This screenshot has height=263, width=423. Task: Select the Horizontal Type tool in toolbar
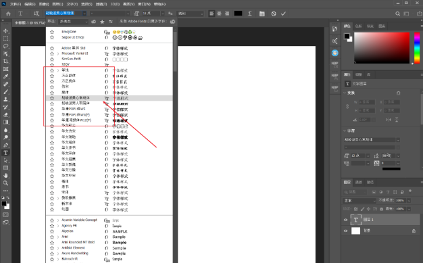point(5,153)
